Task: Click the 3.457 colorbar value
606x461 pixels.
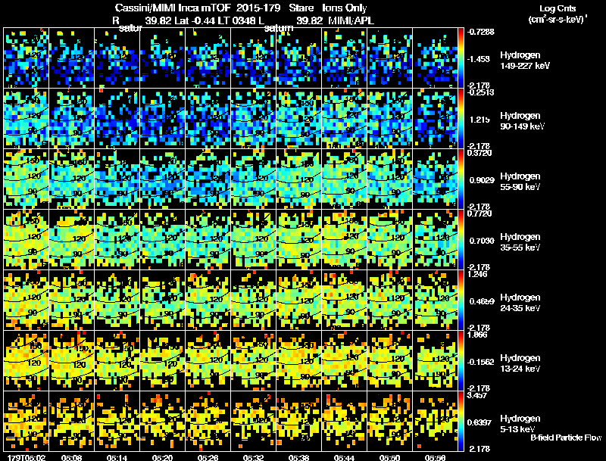Action: (x=478, y=395)
